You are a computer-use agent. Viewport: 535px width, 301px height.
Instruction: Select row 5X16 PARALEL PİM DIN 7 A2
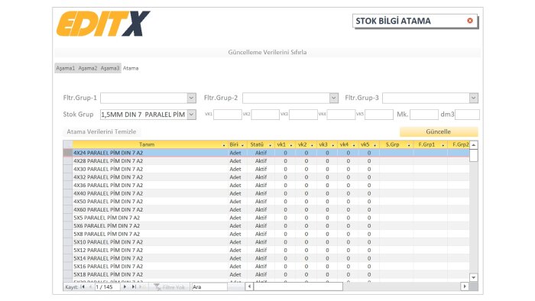[266, 266]
